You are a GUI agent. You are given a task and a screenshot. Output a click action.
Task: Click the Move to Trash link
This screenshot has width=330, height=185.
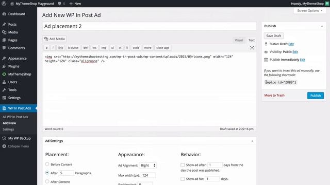coord(274,95)
